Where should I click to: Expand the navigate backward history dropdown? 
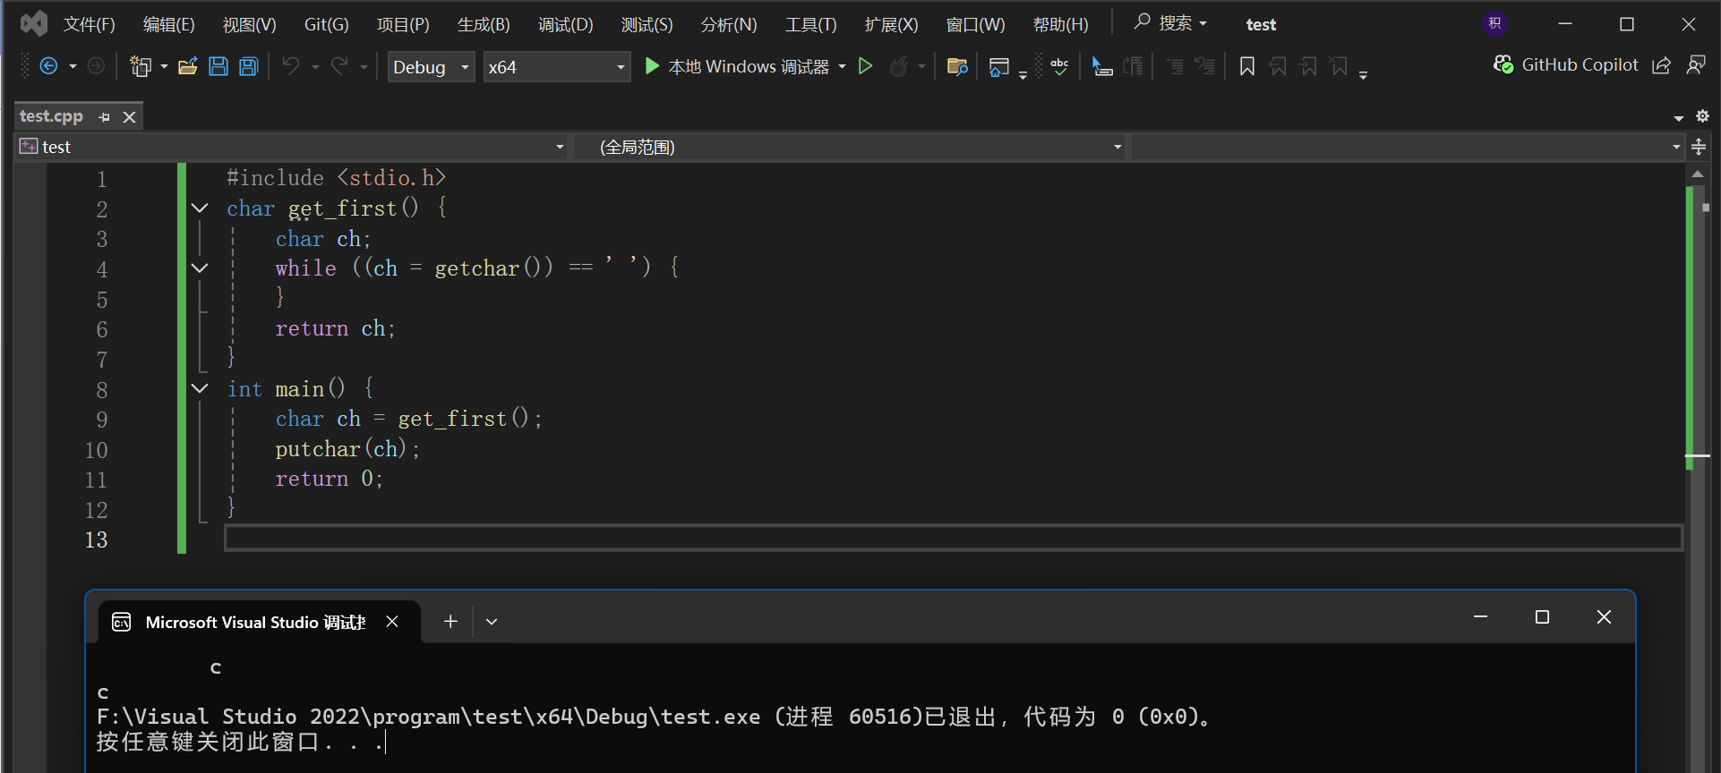point(73,67)
